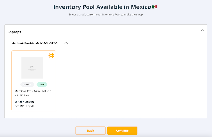Click the image unavailable placeholder text
212x137 pixels.
[x=32, y=69]
